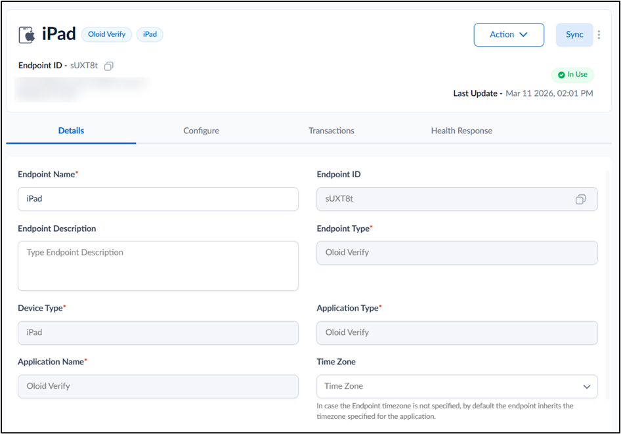The image size is (621, 434).
Task: Focus the Endpoint Description text area
Action: (x=158, y=266)
